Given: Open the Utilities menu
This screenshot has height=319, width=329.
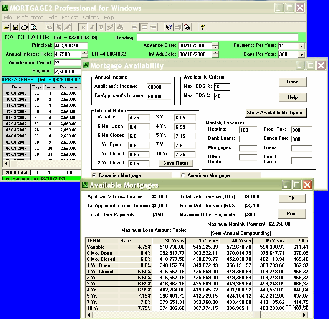Looking at the screenshot, I should 91,18.
